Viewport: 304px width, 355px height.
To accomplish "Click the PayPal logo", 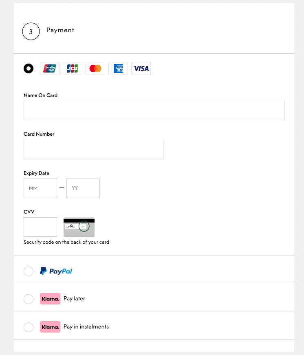I will (56, 271).
